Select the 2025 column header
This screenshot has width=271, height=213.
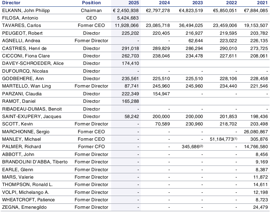point(133,3)
